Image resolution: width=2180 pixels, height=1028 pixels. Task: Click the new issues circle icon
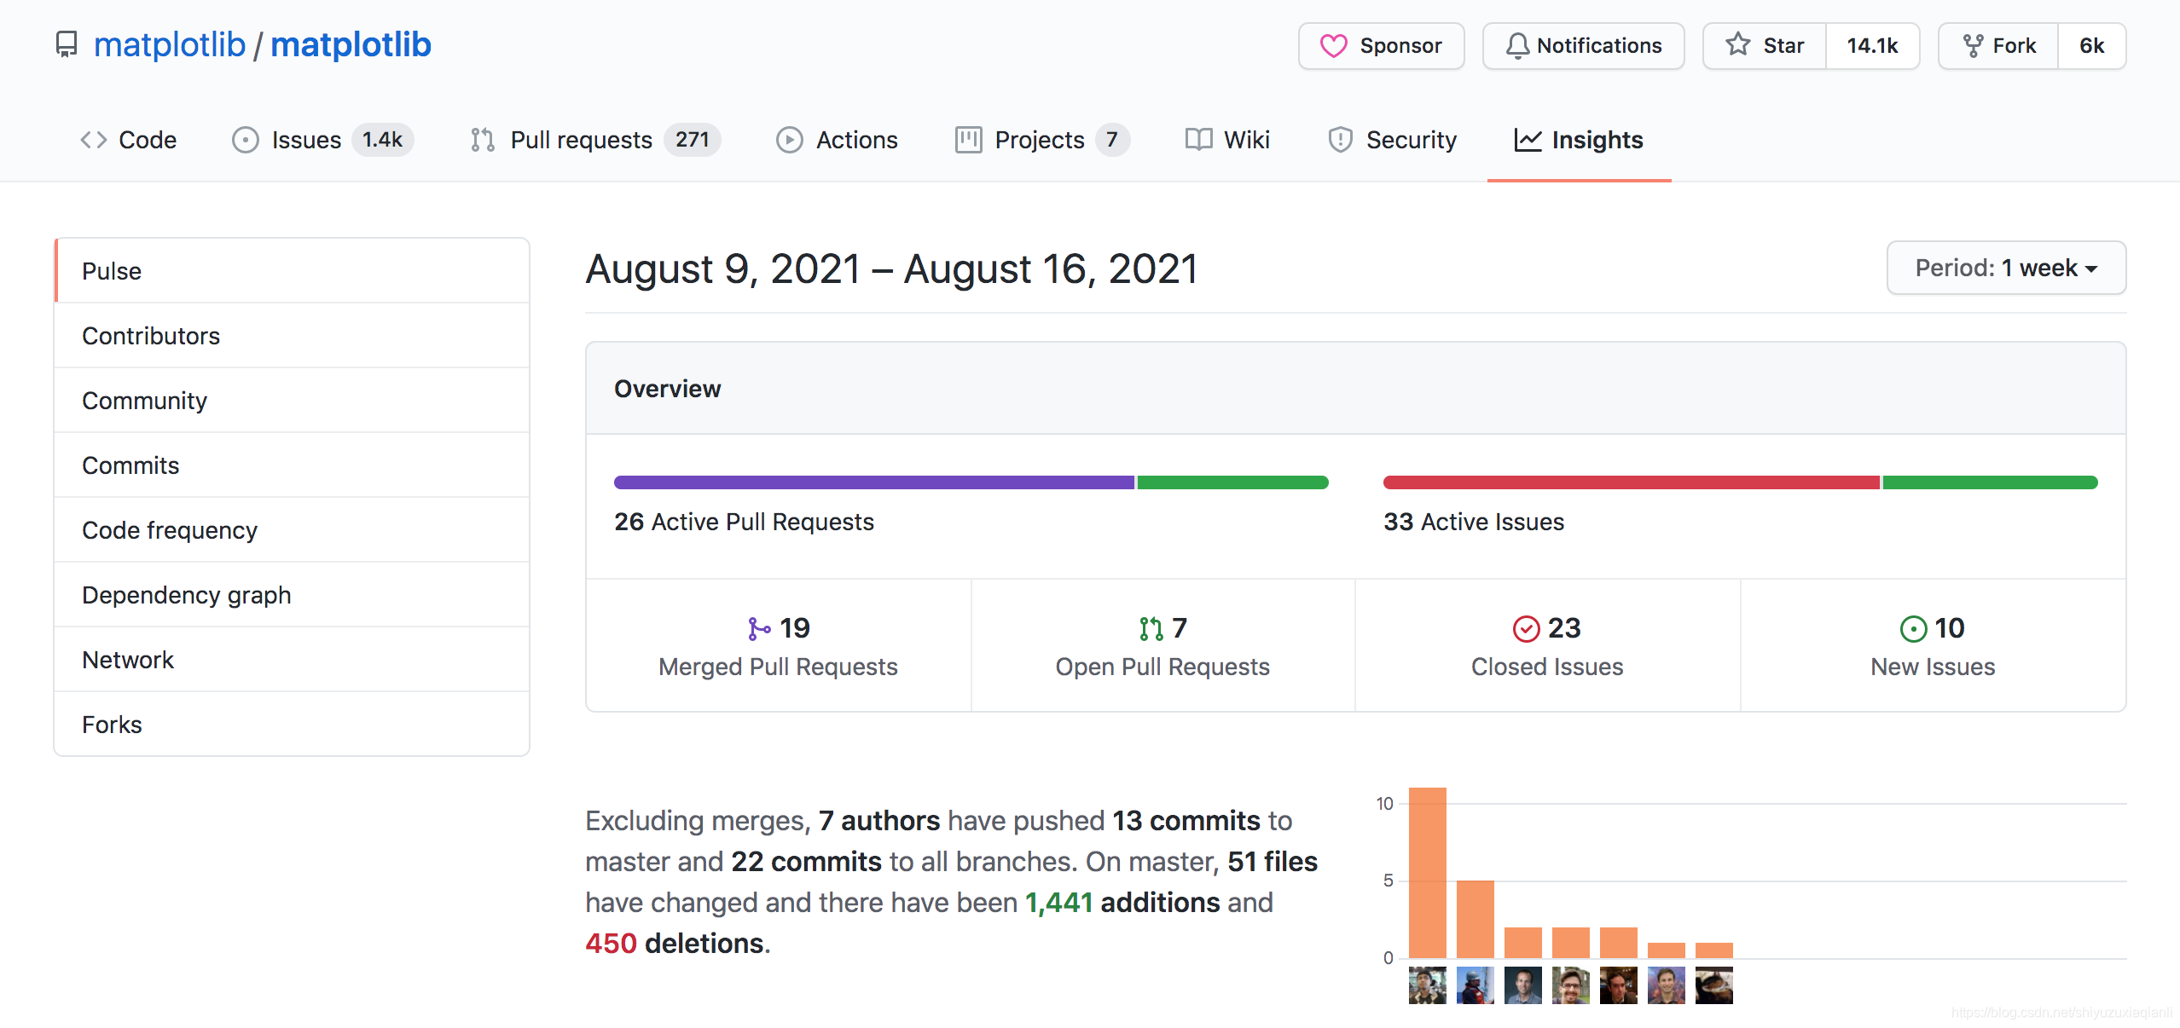coord(1913,629)
